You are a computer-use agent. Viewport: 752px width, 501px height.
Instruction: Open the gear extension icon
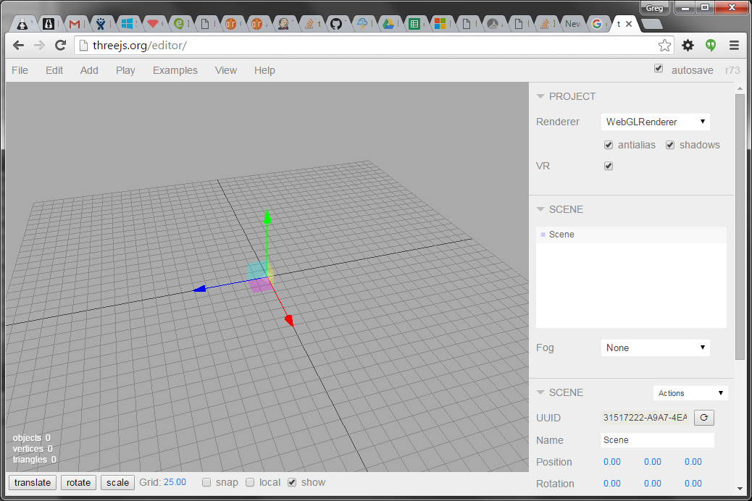[688, 46]
